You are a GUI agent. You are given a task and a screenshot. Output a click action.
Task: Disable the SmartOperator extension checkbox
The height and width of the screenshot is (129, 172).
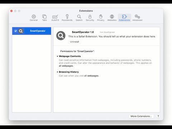coord(15,31)
